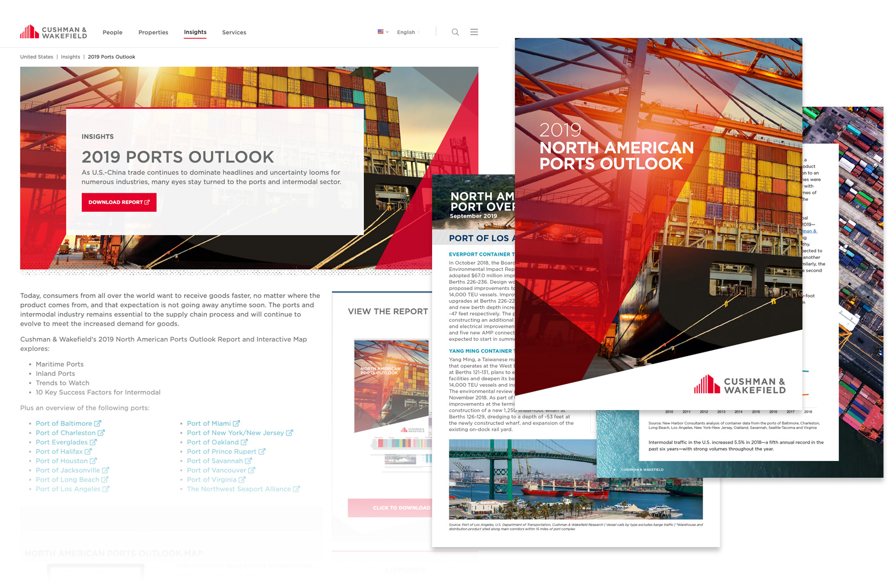Click external-link icon beside Port of Baltimore

[x=98, y=423]
